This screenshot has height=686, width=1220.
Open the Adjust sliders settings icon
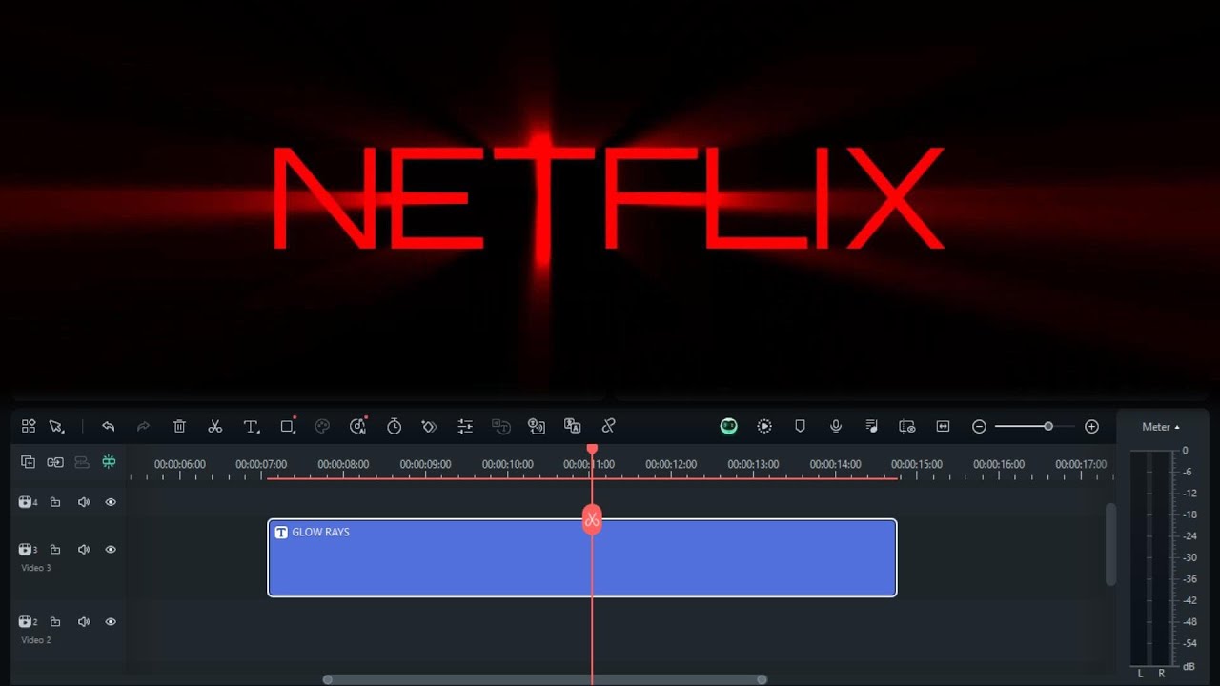pyautogui.click(x=465, y=426)
